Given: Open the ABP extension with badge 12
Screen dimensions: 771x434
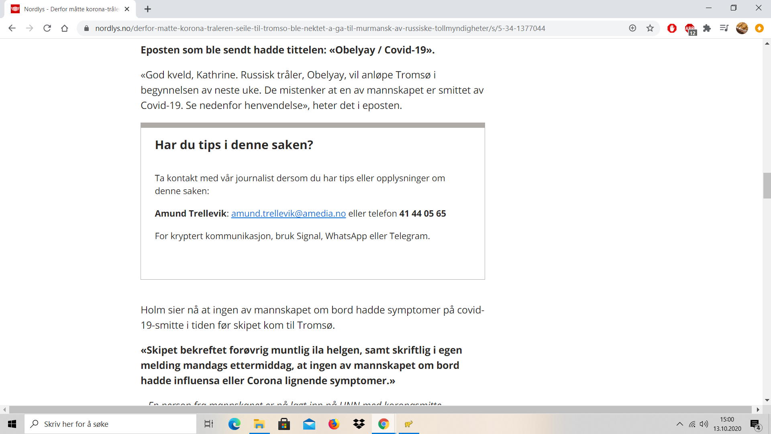Looking at the screenshot, I should coord(690,29).
